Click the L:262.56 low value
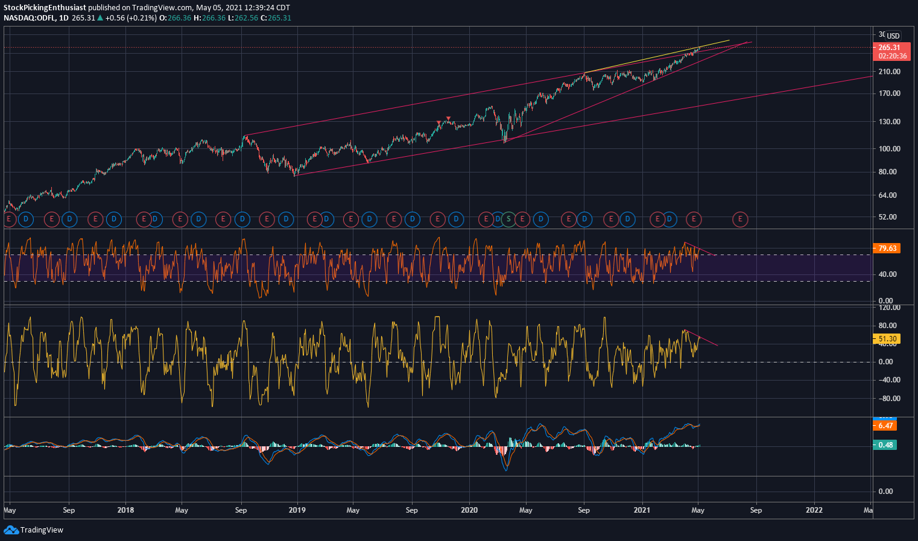918x541 pixels. [242, 18]
